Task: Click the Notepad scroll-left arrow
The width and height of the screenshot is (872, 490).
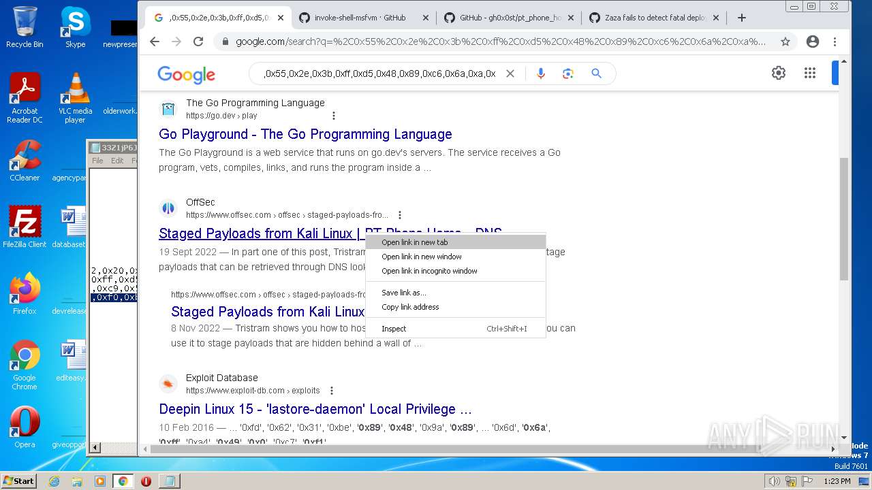Action: (x=95, y=447)
